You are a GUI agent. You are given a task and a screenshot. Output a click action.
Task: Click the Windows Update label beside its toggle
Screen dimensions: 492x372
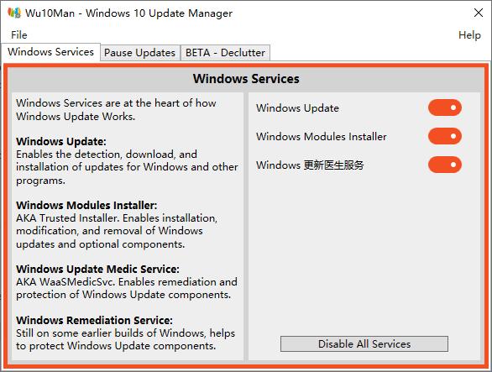[x=297, y=108]
